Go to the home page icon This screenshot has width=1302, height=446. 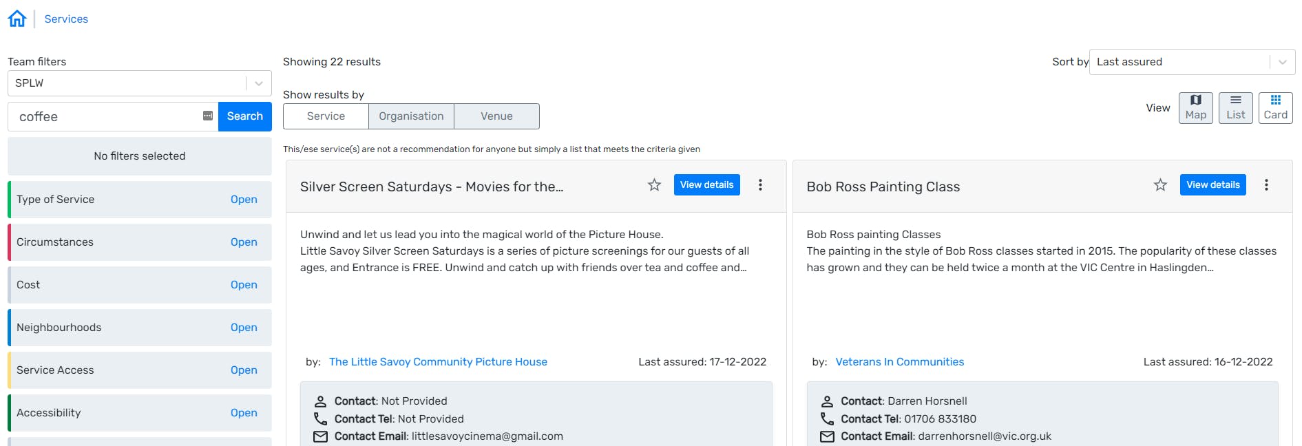click(17, 19)
